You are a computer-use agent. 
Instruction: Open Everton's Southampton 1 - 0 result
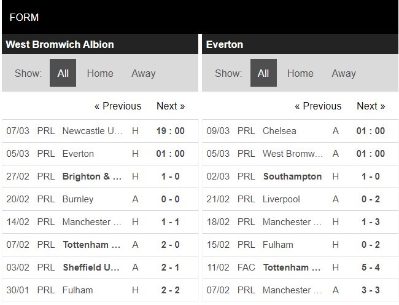(371, 176)
